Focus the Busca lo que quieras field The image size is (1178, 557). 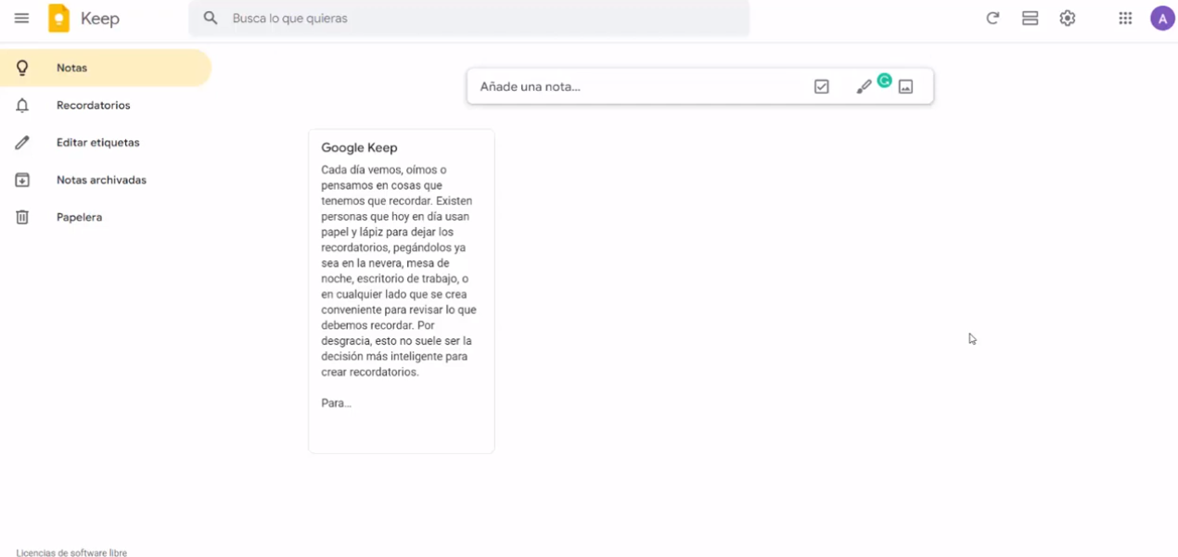[469, 19]
